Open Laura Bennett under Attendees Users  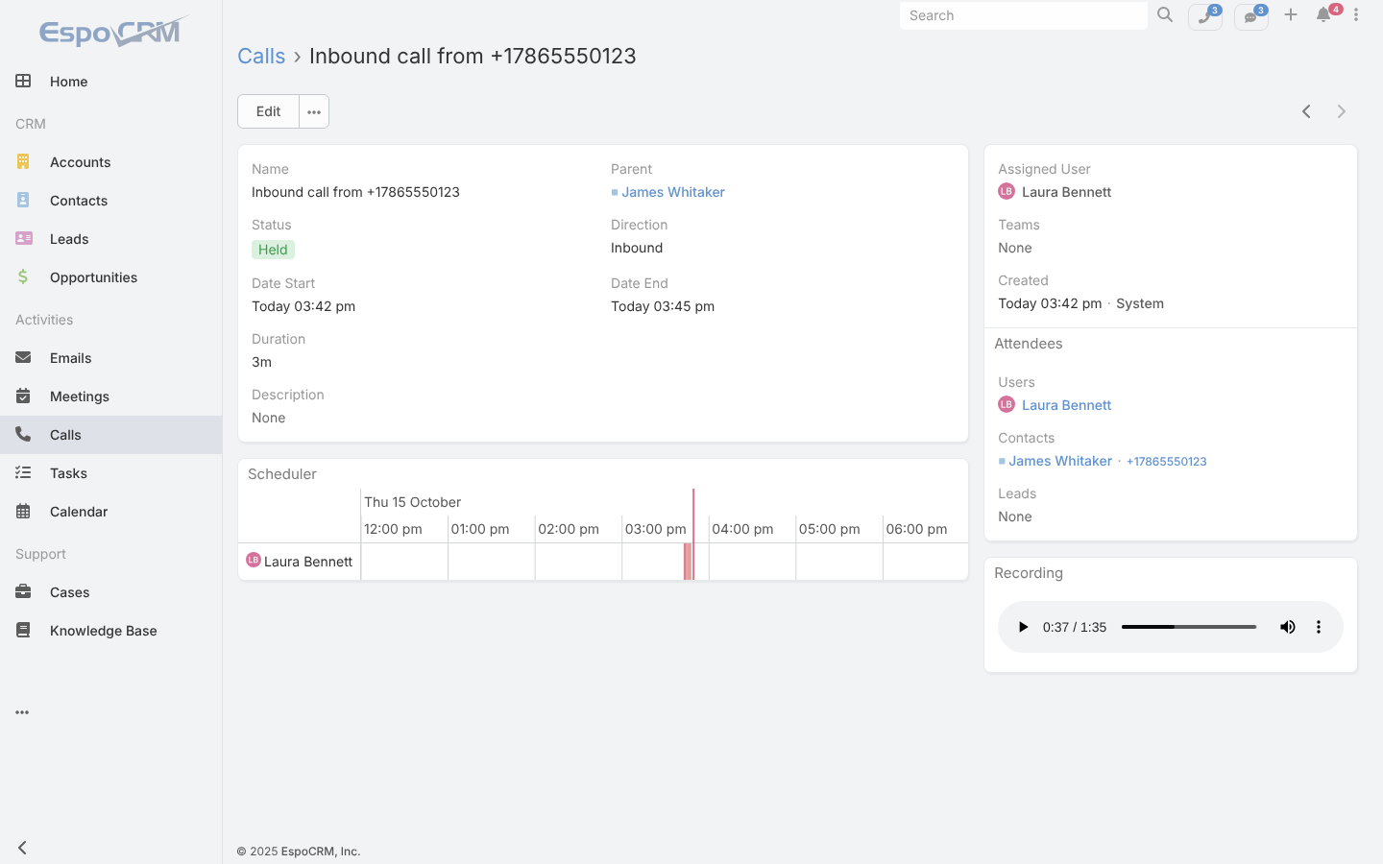click(1066, 405)
